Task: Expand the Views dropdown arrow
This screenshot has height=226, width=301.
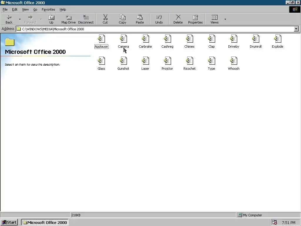Action: tap(225, 19)
